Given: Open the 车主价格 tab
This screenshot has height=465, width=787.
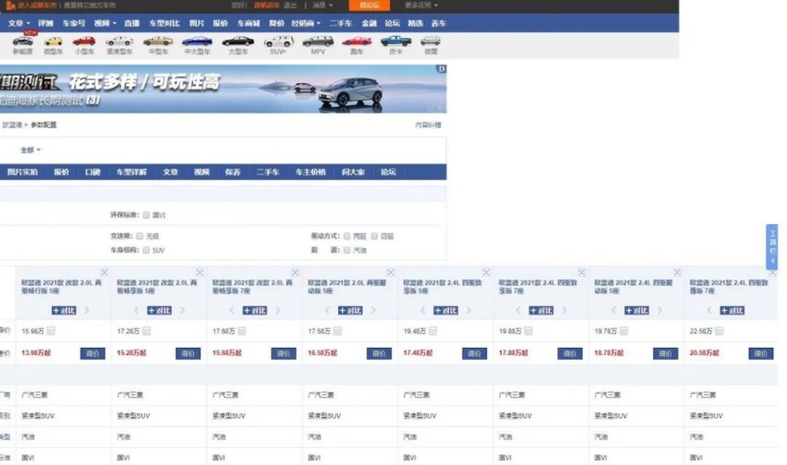Looking at the screenshot, I should click(x=310, y=172).
